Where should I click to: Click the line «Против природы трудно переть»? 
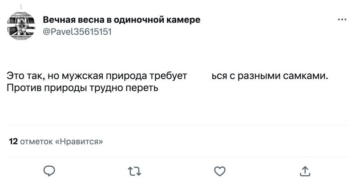tap(83, 88)
